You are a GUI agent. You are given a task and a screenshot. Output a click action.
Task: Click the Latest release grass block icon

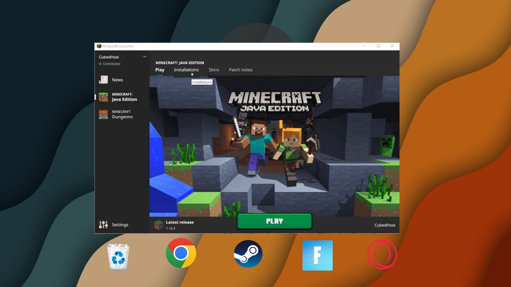pyautogui.click(x=159, y=225)
